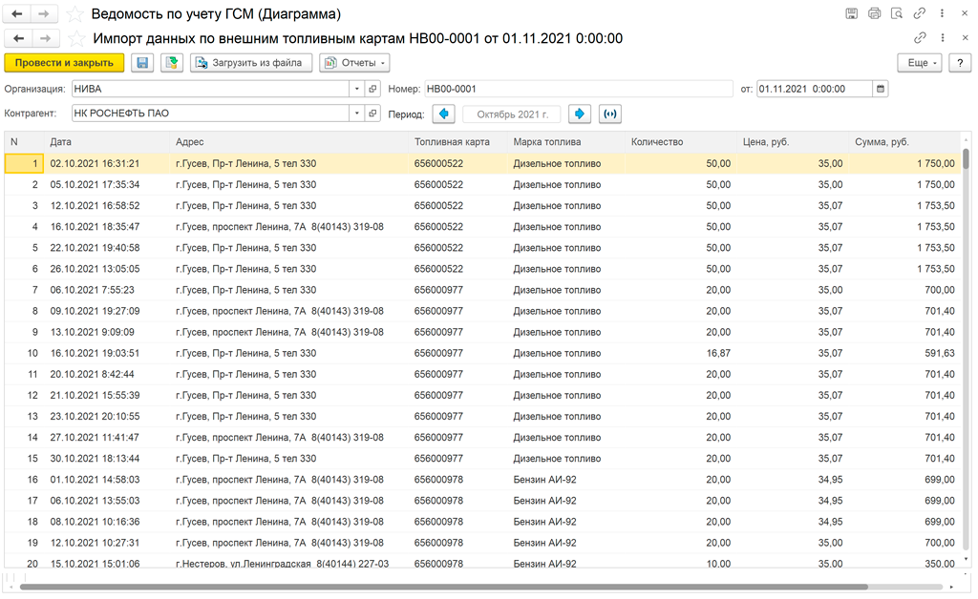Click the Загрузить из файла button
This screenshot has width=978, height=599.
251,63
